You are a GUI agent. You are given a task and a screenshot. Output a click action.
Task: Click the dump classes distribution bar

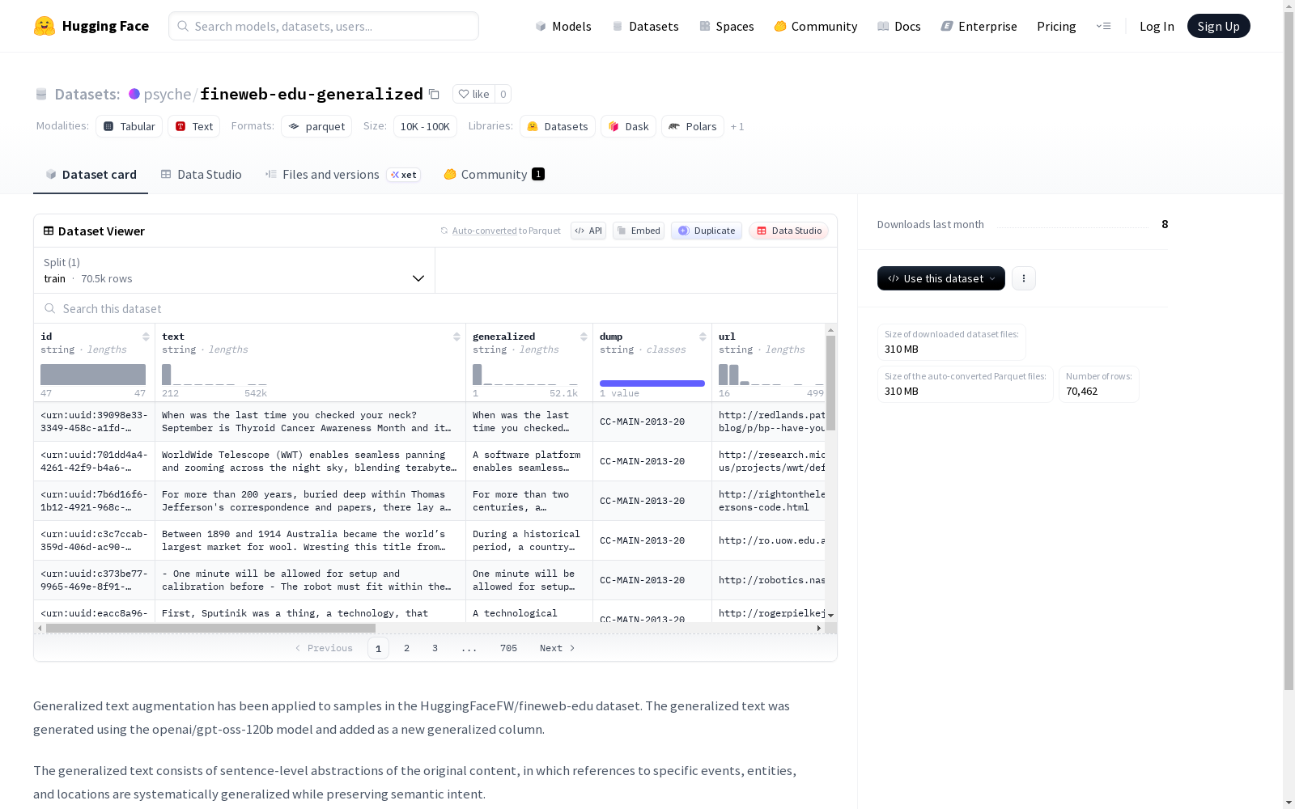click(x=652, y=383)
